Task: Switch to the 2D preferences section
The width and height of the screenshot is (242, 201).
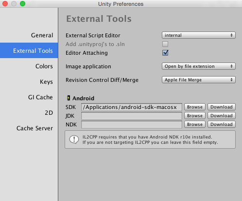Action: click(x=49, y=113)
